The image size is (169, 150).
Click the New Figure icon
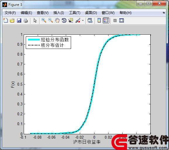pos(6,20)
